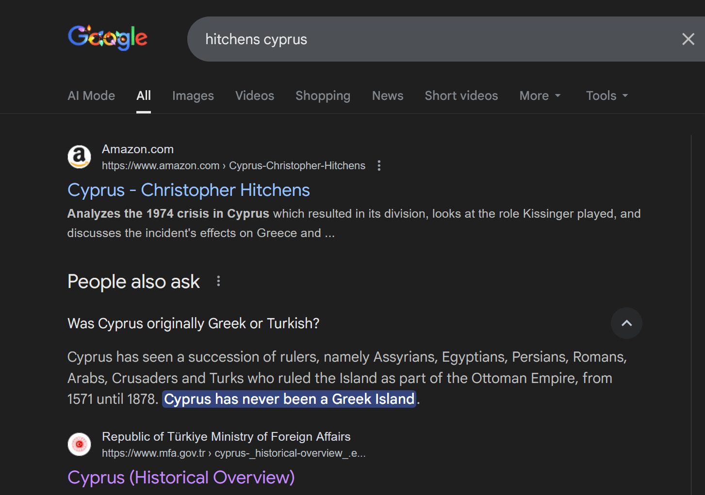Expand the More search filters dropdown

pos(540,96)
